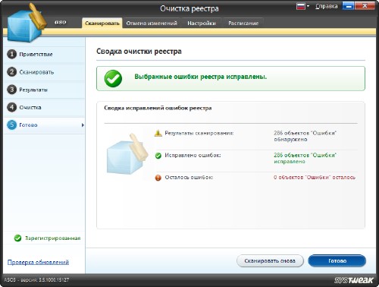379x287 pixels.
Task: Click the blue Готово button
Action: (x=337, y=260)
